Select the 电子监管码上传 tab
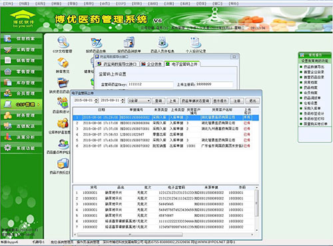Image resolution: width=333 pixels, height=246 pixels. [182, 64]
